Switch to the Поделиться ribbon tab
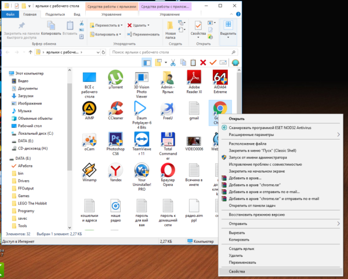Screen dimensions: 348x279 coord(55,14)
